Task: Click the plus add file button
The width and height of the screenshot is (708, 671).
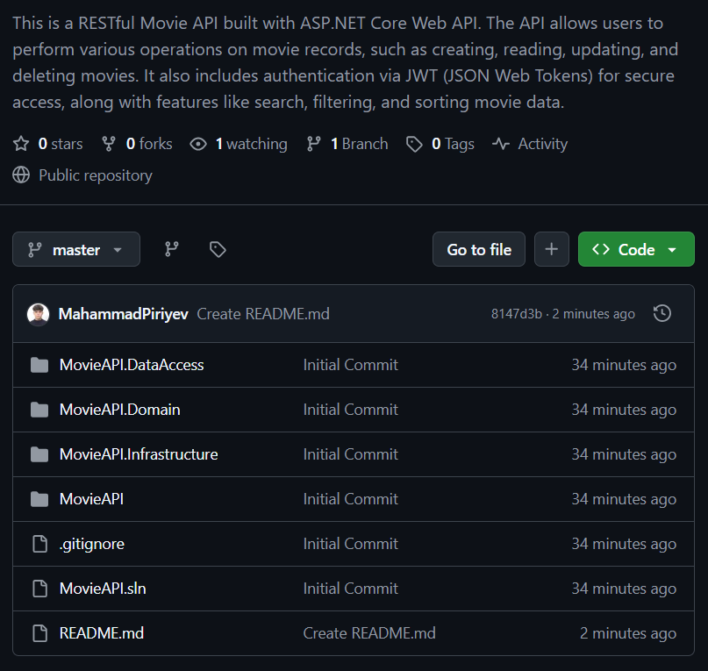Action: (551, 250)
